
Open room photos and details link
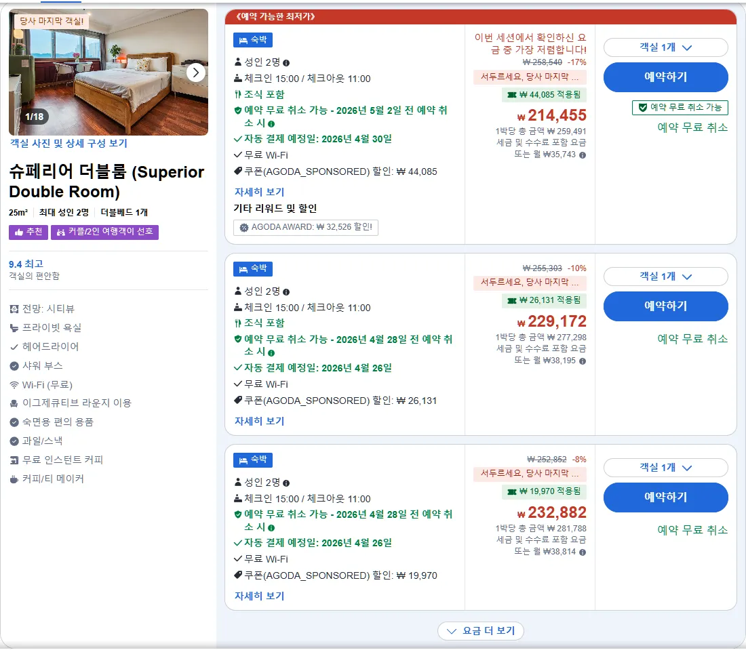(68, 143)
